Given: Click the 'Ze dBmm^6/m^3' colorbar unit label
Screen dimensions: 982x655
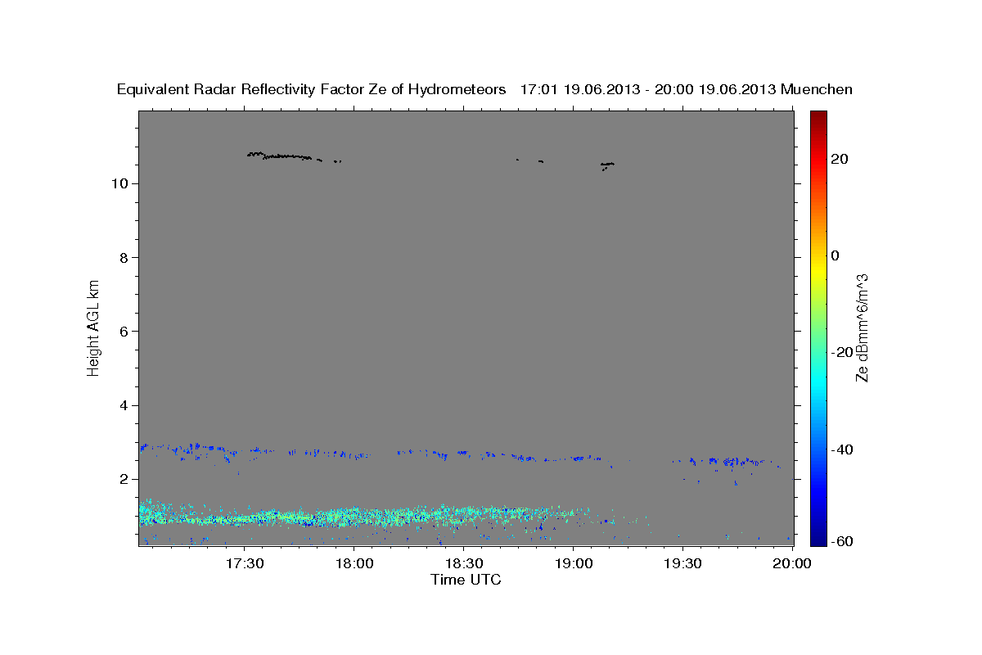Looking at the screenshot, I should 862,327.
